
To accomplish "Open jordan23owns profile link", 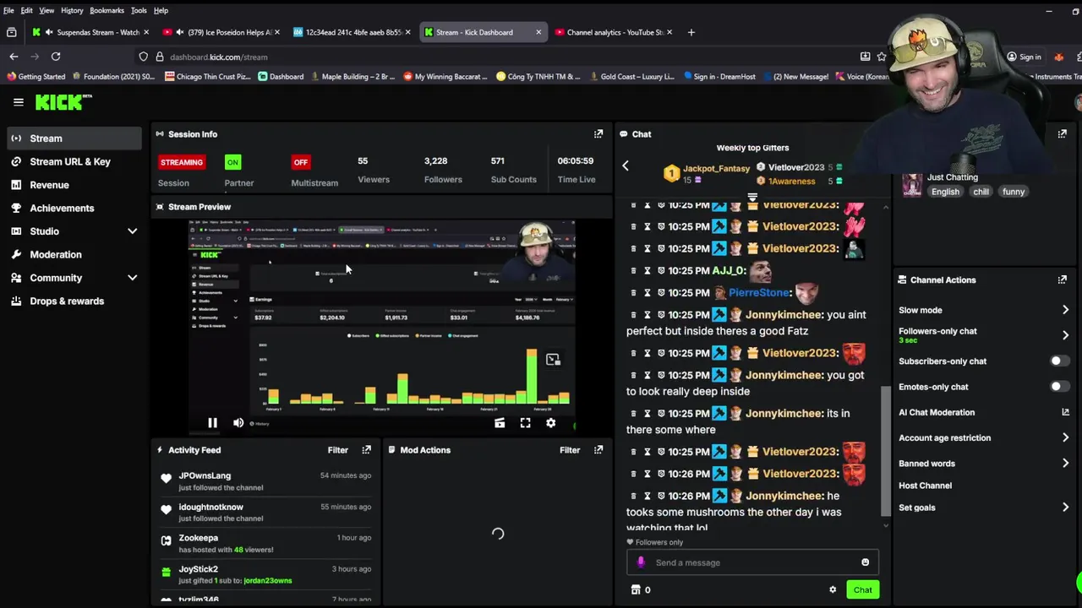I will (x=267, y=581).
